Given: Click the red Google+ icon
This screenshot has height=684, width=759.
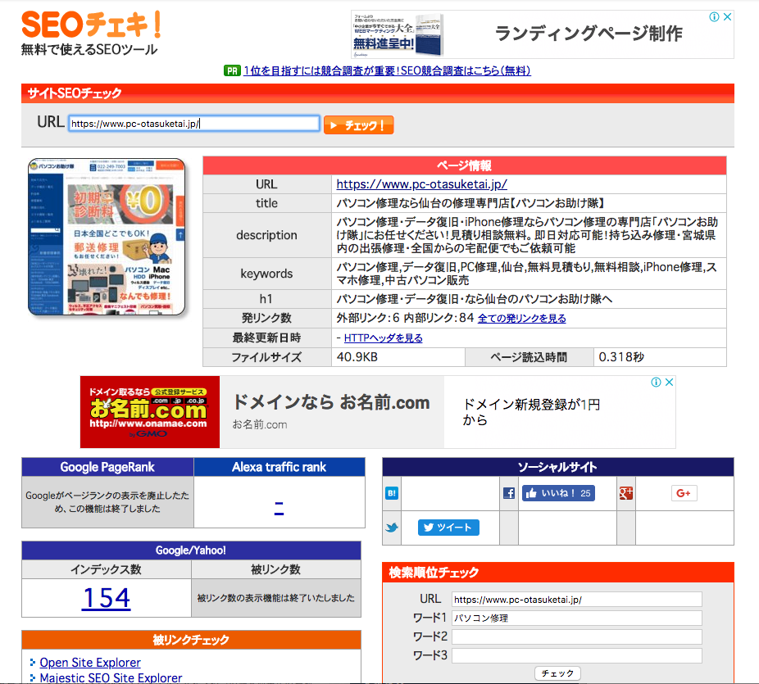Looking at the screenshot, I should [626, 493].
